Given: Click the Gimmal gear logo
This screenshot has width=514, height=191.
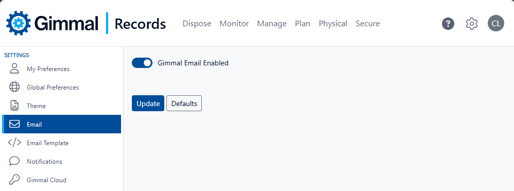Looking at the screenshot, I should point(19,23).
